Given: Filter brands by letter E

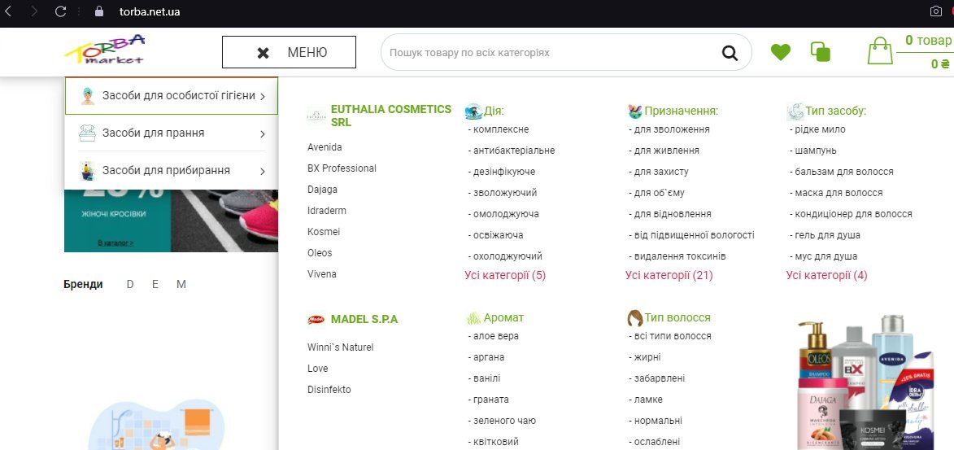Looking at the screenshot, I should coord(155,284).
